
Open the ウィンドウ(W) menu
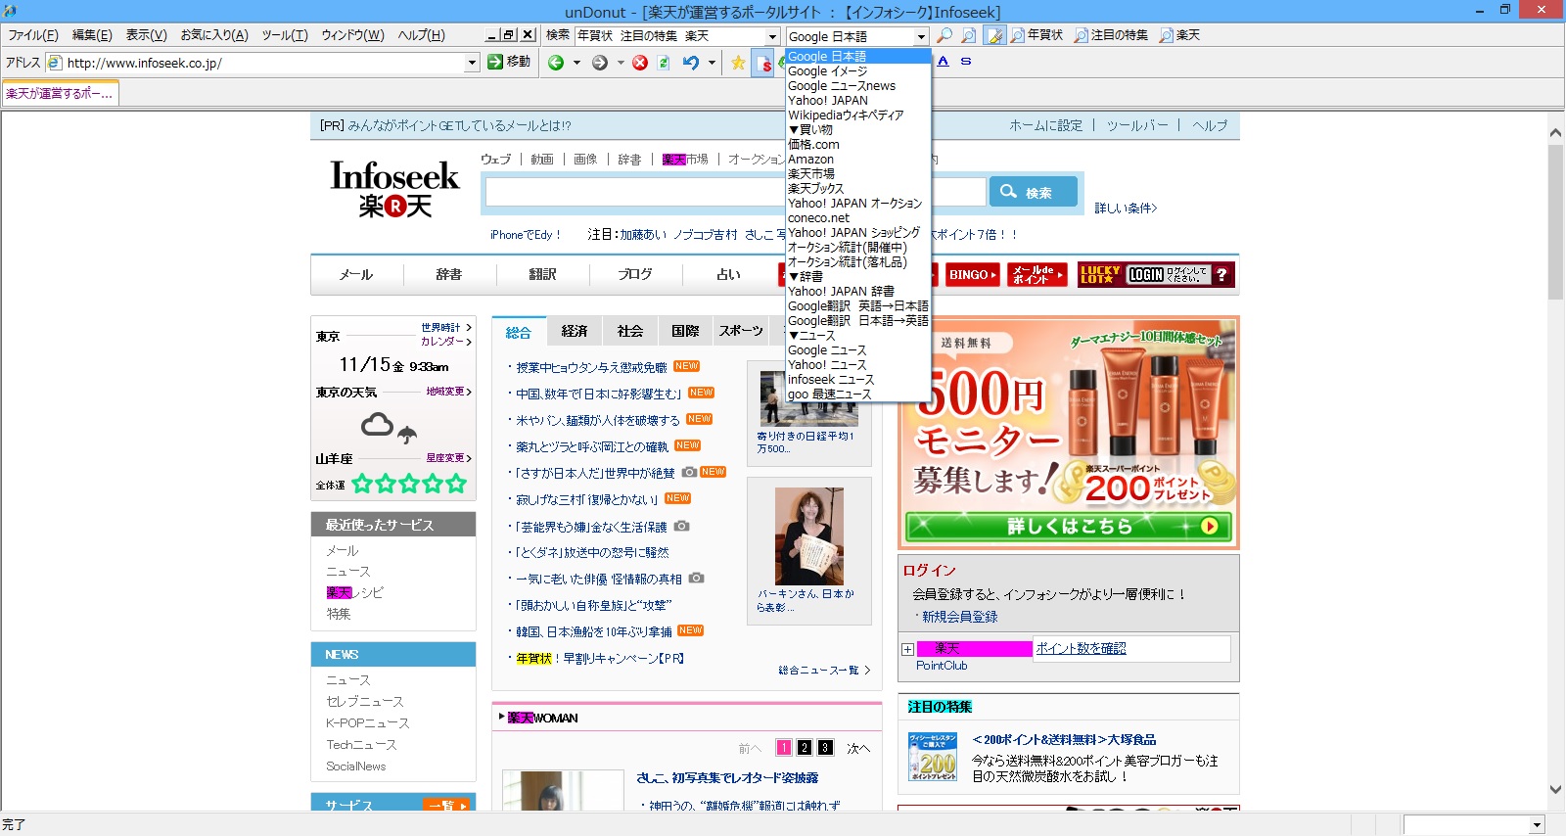tap(353, 35)
